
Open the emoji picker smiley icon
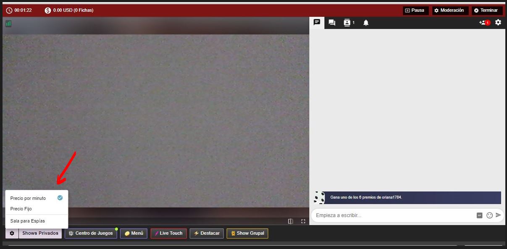[x=489, y=215]
